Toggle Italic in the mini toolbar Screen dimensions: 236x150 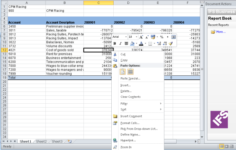(120, 44)
